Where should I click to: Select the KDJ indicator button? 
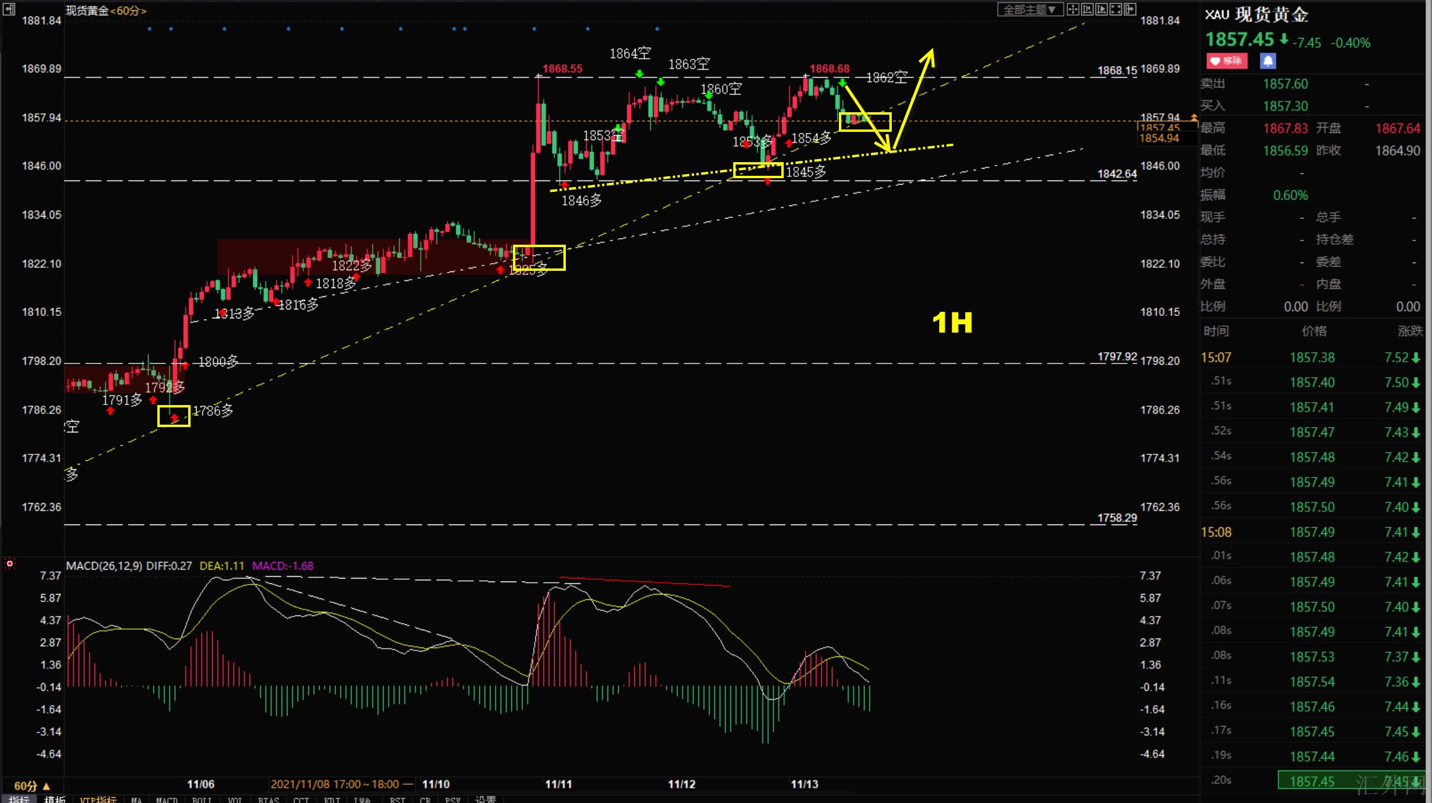(332, 799)
